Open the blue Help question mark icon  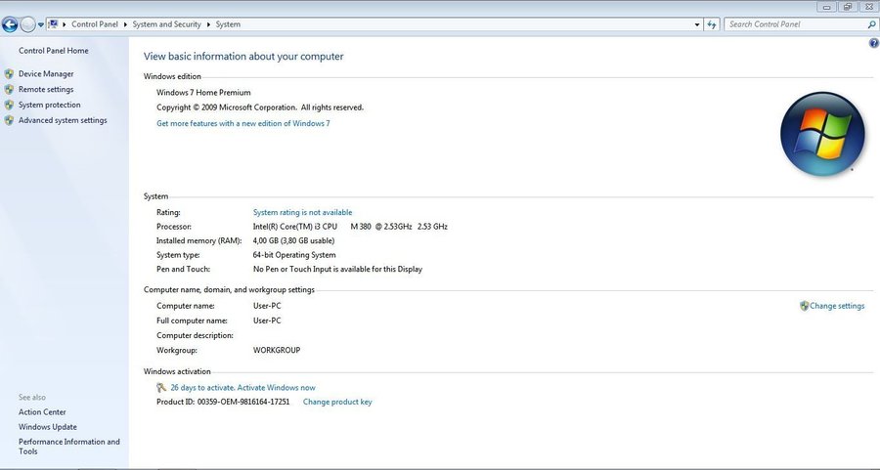873,43
